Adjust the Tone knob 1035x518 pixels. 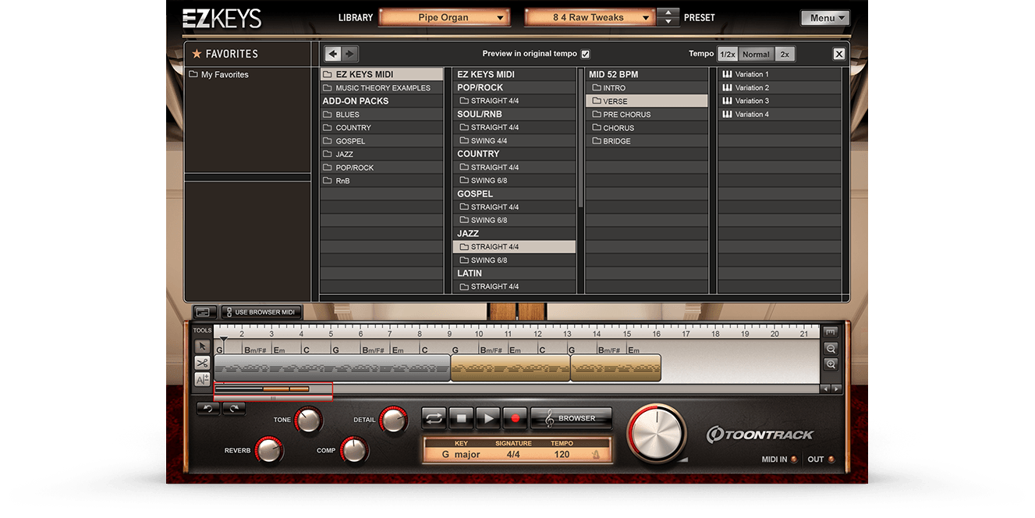pyautogui.click(x=309, y=420)
